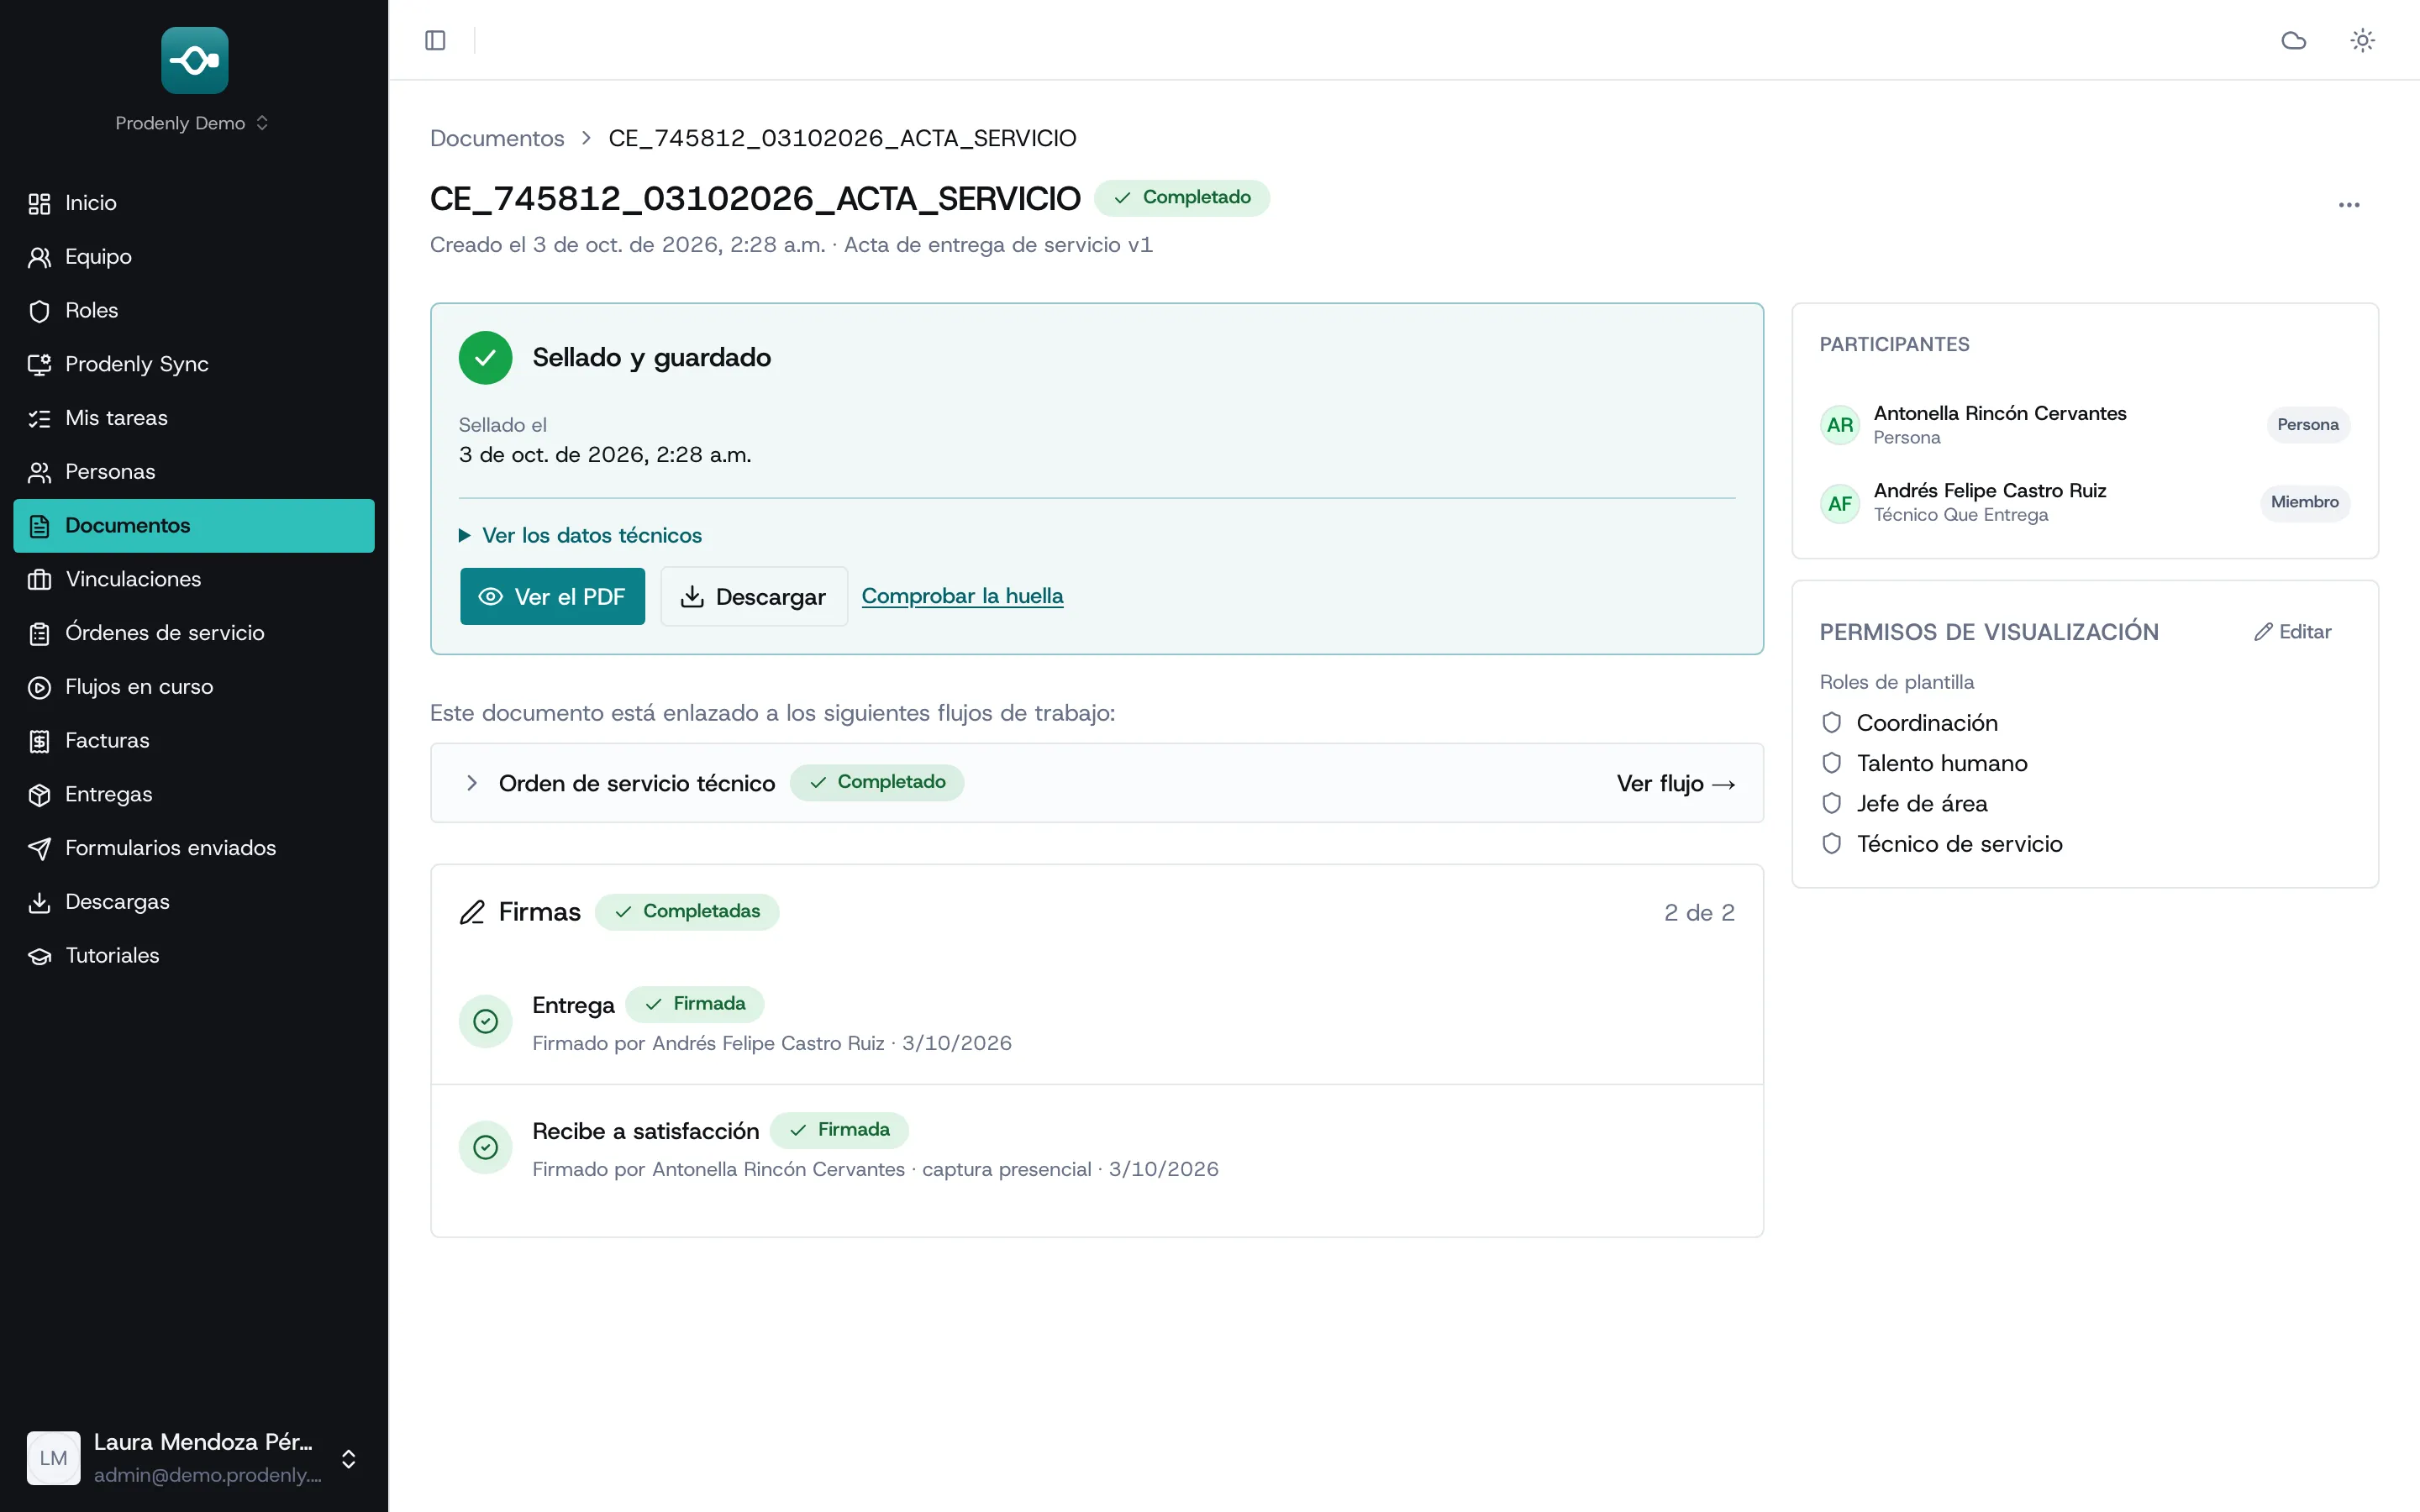Click the Sellado y guardado checkmark
This screenshot has height=1512, width=2420.
point(485,358)
